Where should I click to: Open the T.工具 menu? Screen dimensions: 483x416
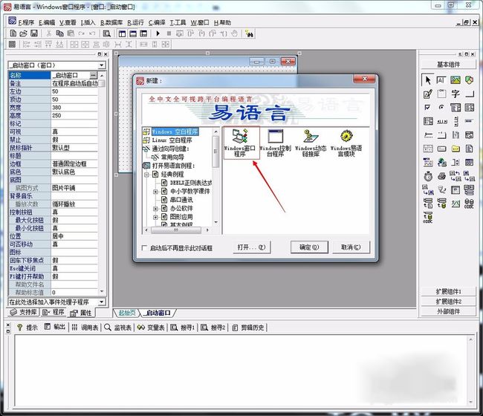coord(178,22)
